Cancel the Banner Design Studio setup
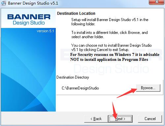165x126 pixels. tap(150, 119)
